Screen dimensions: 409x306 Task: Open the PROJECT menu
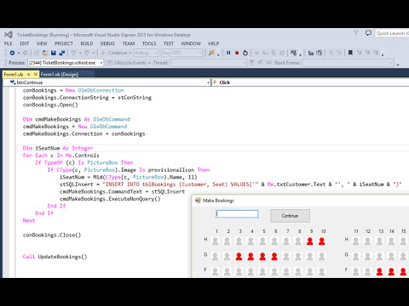coord(64,43)
